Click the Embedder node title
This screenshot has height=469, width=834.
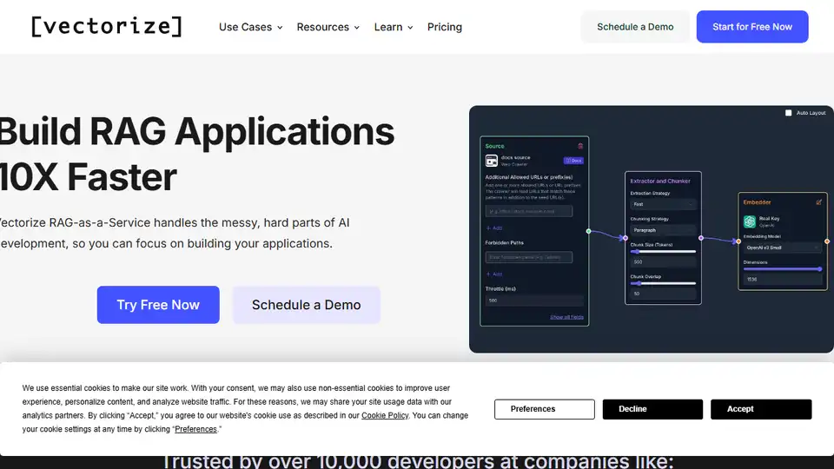point(757,202)
